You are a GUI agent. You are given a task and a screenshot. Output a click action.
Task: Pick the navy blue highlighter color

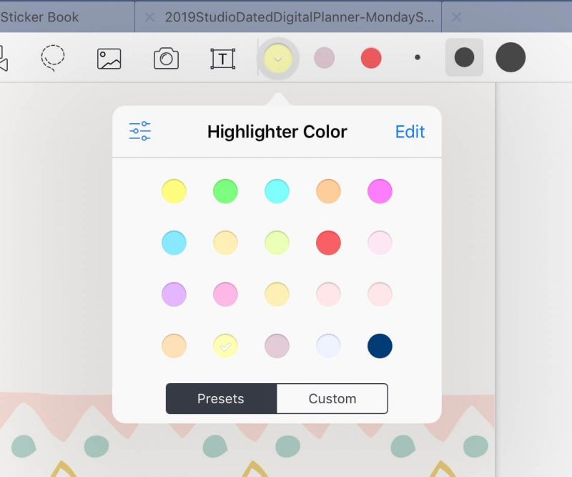[379, 345]
